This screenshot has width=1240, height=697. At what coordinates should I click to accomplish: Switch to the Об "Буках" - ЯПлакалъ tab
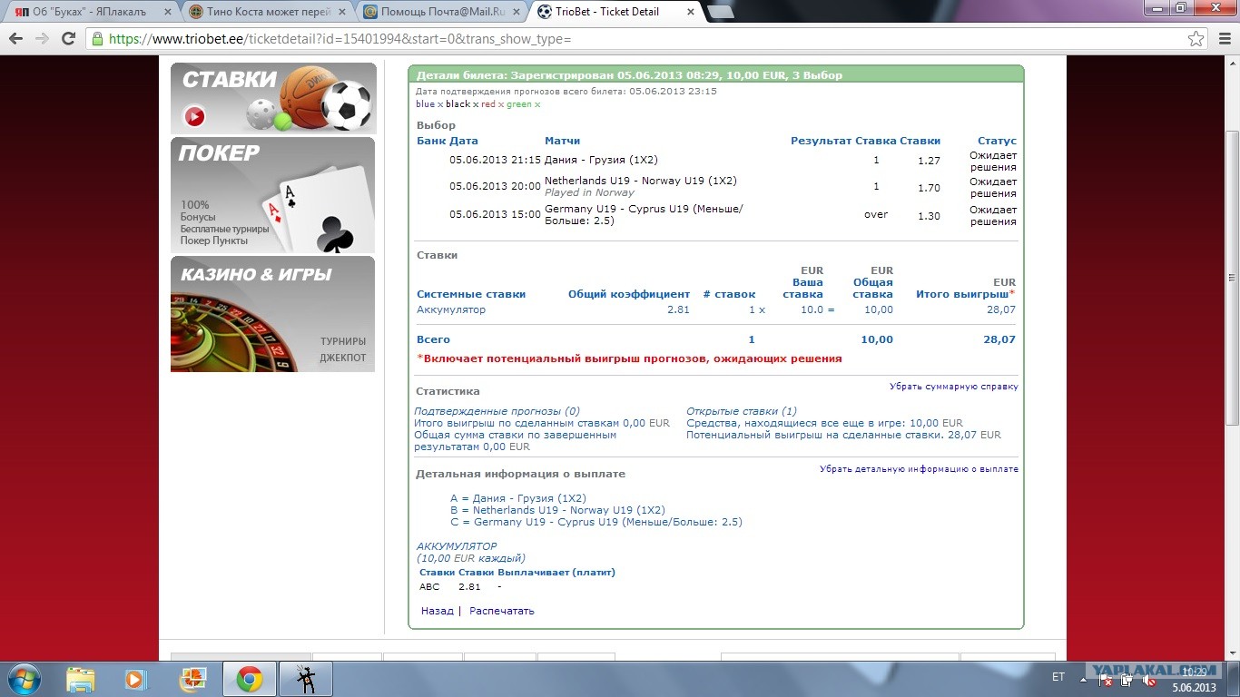[91, 13]
